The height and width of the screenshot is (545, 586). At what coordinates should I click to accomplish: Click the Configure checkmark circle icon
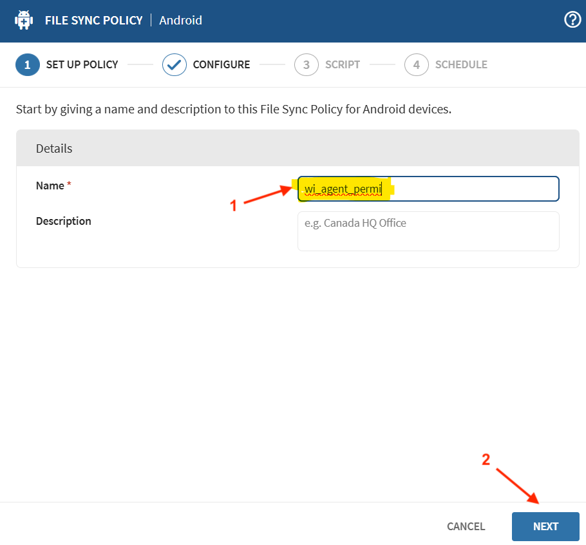pyautogui.click(x=175, y=64)
